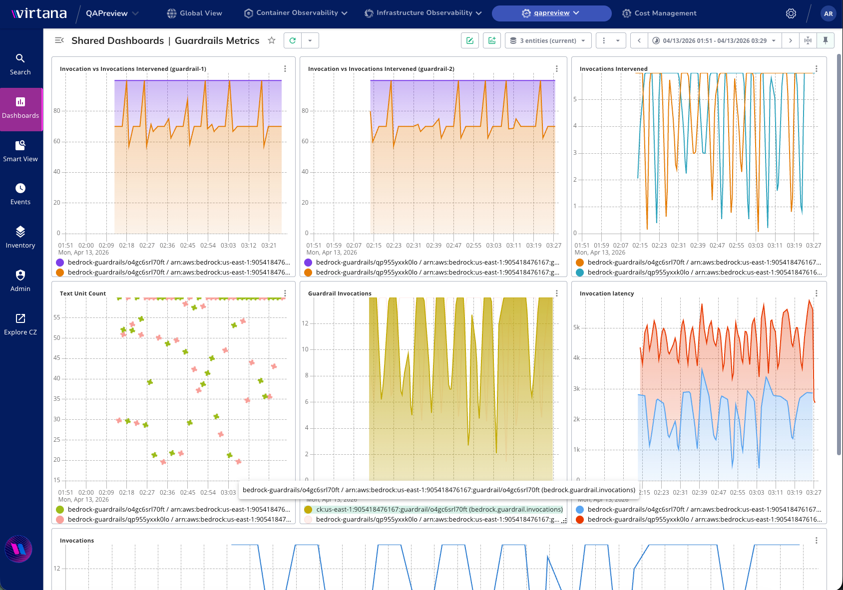
Task: Open the Global View menu item
Action: (194, 13)
